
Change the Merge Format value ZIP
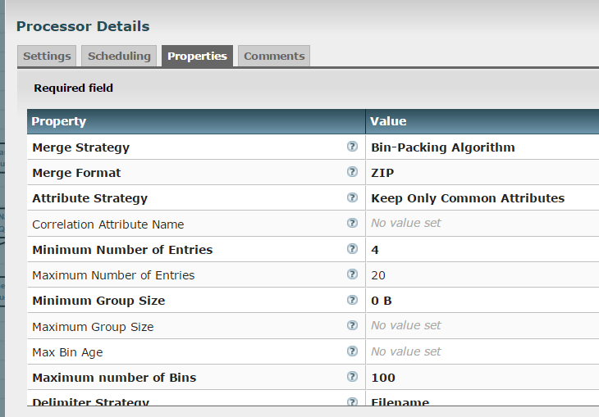[x=384, y=173]
